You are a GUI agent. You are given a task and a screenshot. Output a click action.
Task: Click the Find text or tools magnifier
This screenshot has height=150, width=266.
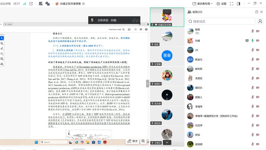coord(124,30)
